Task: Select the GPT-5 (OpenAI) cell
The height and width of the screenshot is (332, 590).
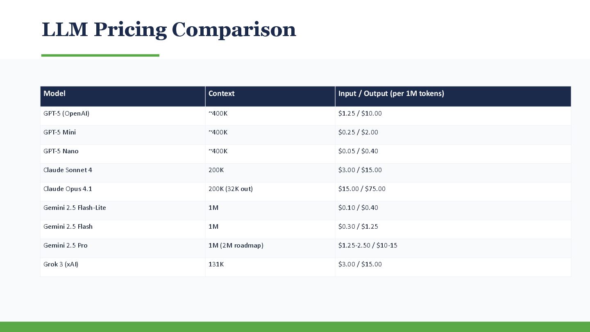Action: tap(123, 116)
